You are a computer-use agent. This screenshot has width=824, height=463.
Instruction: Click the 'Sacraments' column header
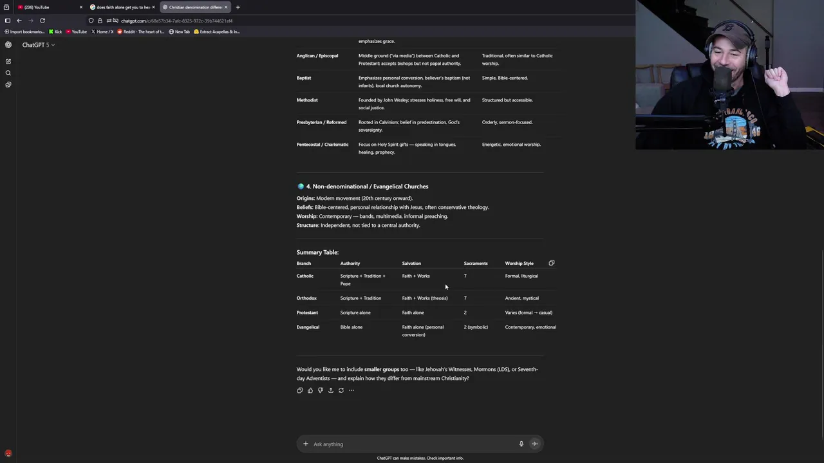click(x=476, y=263)
